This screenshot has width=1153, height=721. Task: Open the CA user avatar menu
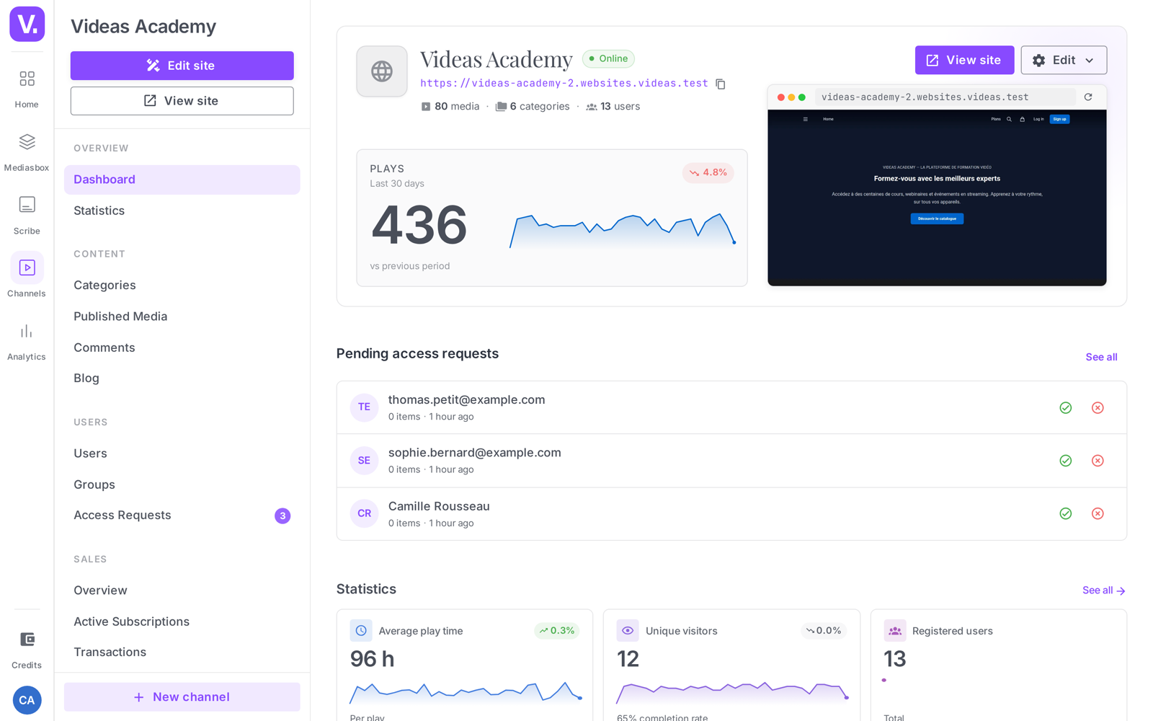27,699
